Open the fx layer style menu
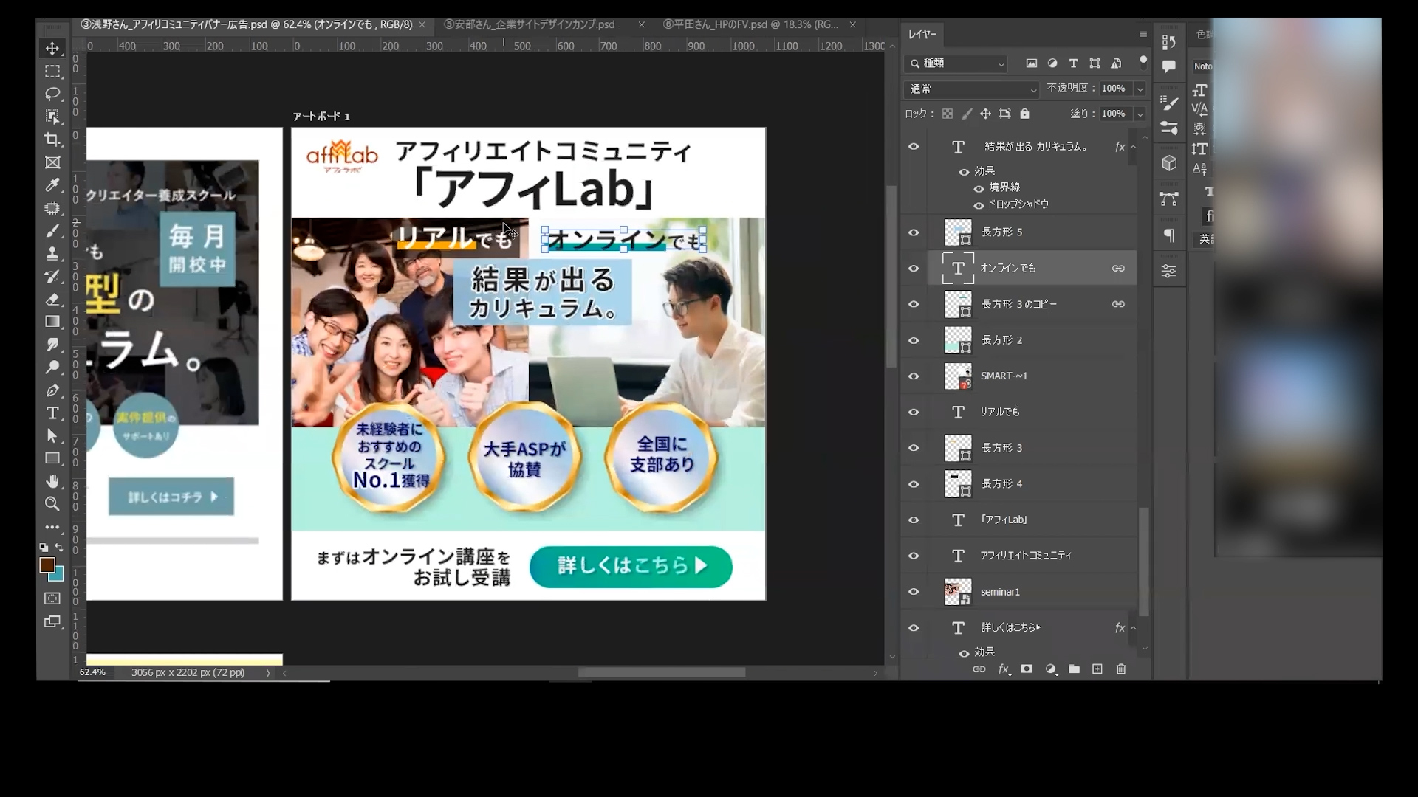Screen dimensions: 1418x797 [1002, 670]
